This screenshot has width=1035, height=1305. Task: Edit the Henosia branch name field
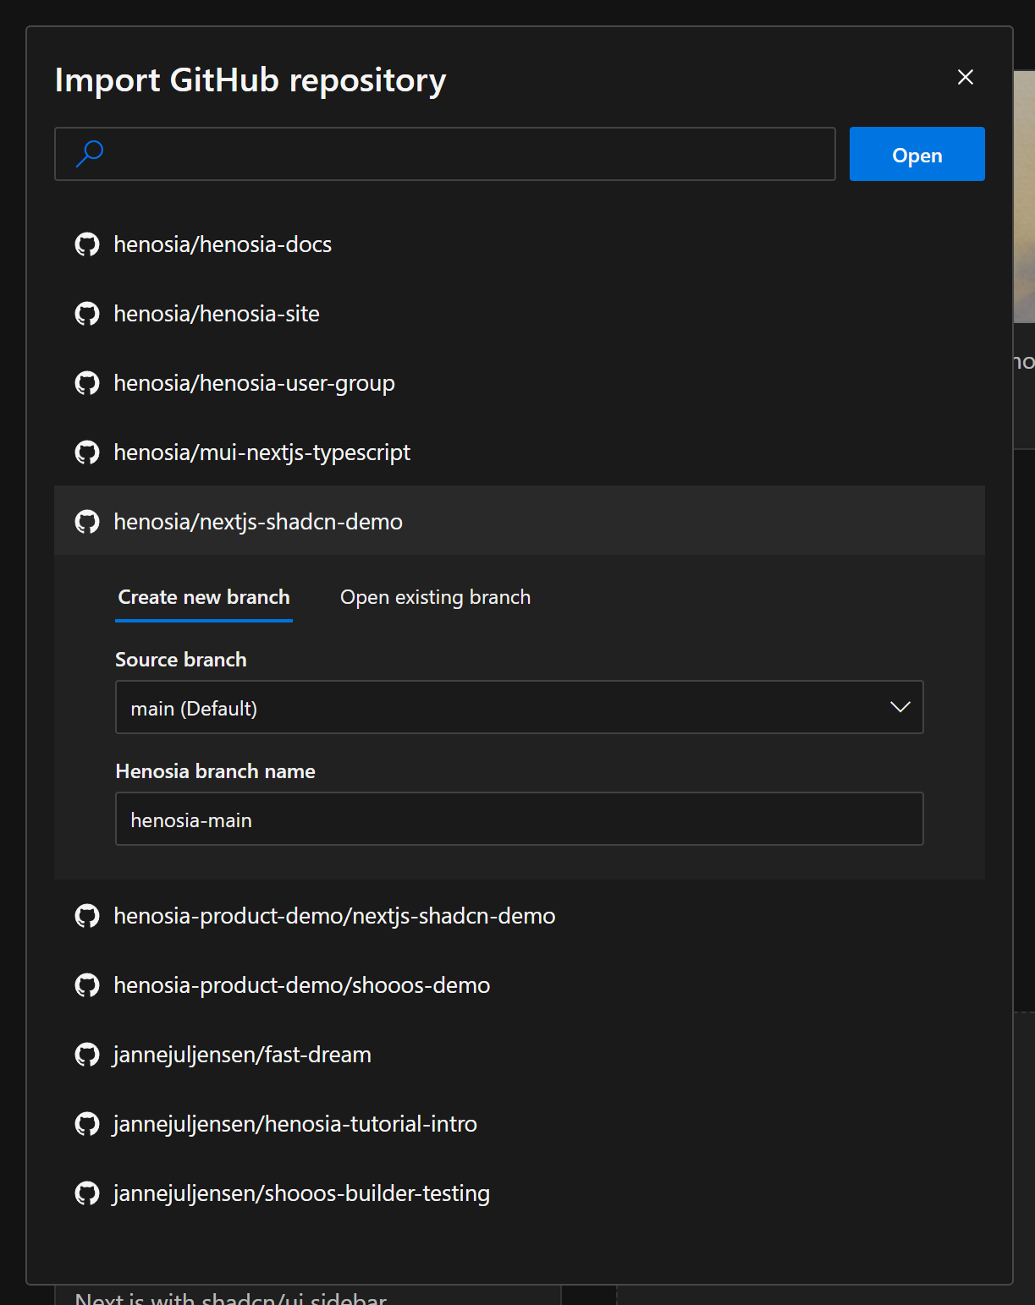click(519, 819)
